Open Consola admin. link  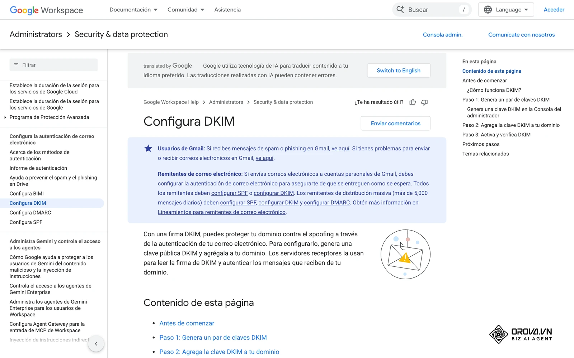click(x=443, y=35)
